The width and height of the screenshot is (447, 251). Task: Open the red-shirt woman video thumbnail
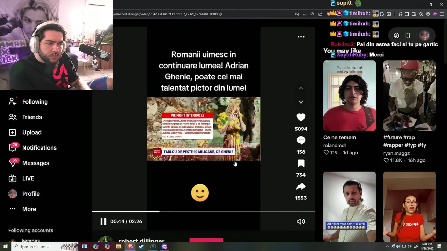[409, 206]
